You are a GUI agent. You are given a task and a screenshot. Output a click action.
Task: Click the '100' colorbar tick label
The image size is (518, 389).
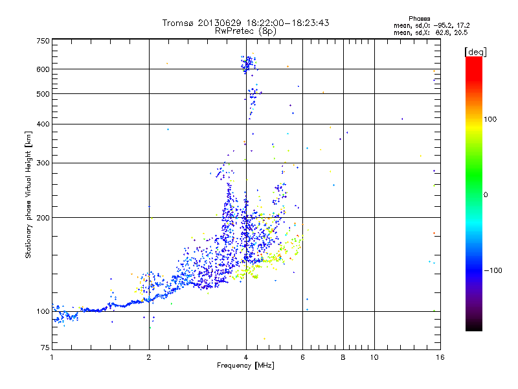[490, 119]
